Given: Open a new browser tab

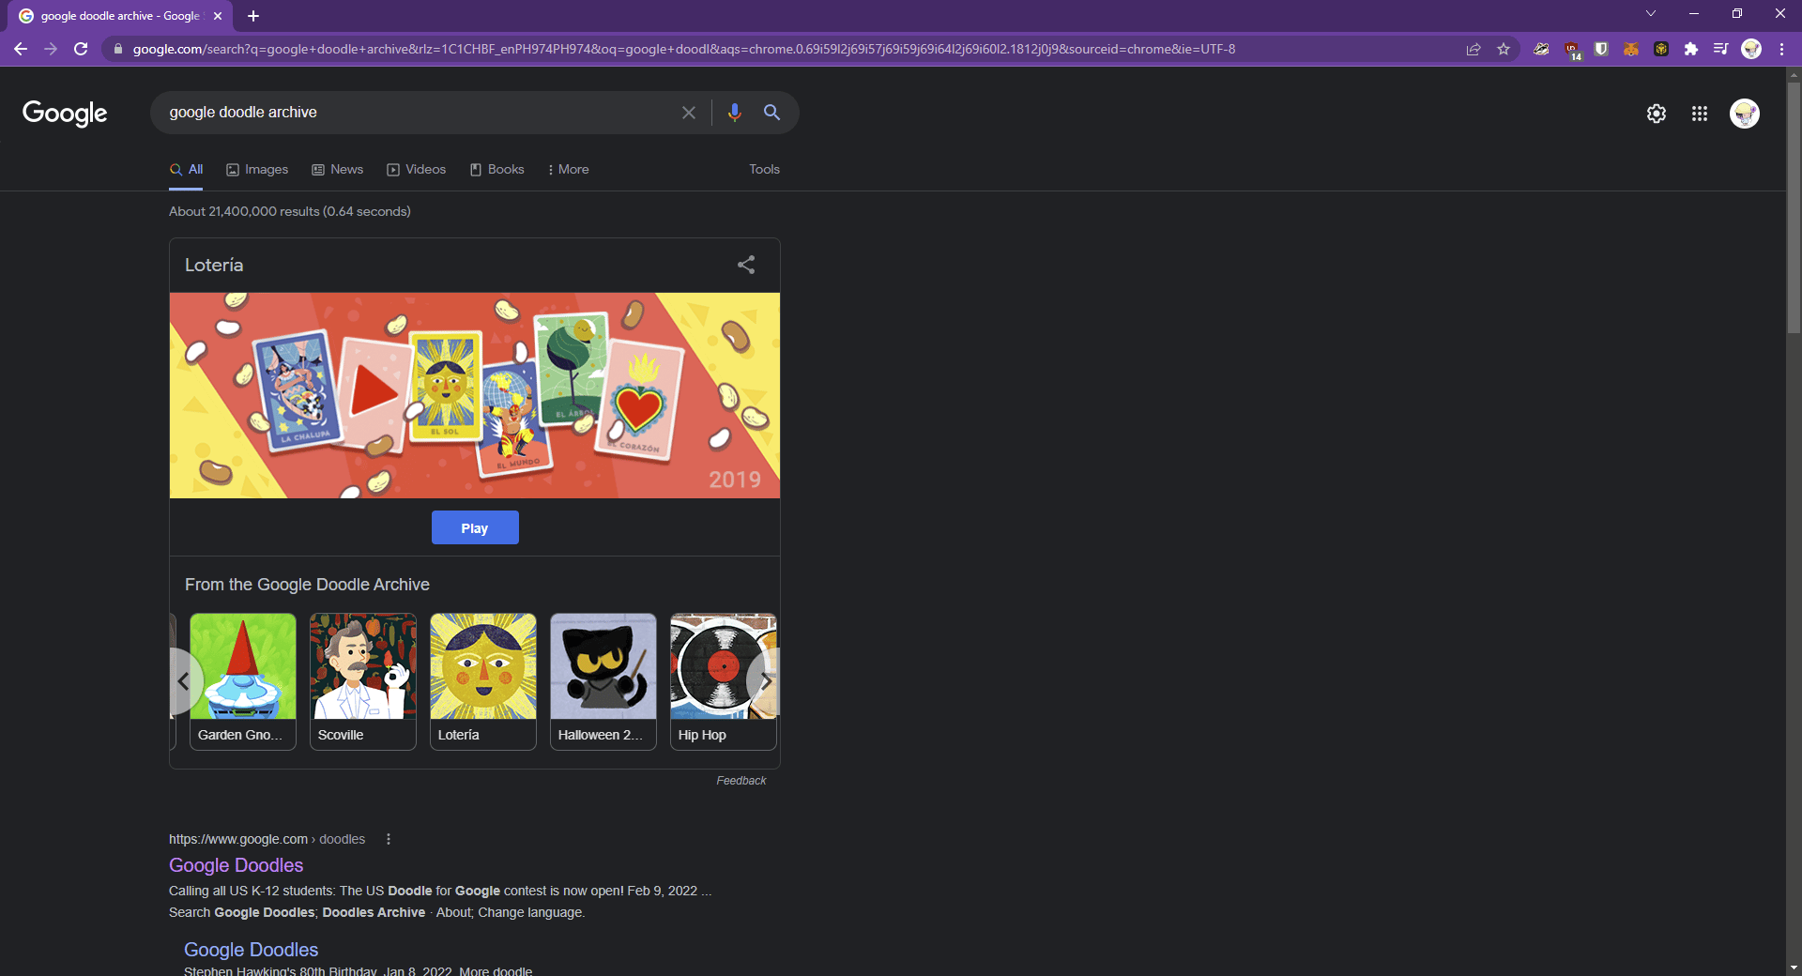Looking at the screenshot, I should [253, 16].
